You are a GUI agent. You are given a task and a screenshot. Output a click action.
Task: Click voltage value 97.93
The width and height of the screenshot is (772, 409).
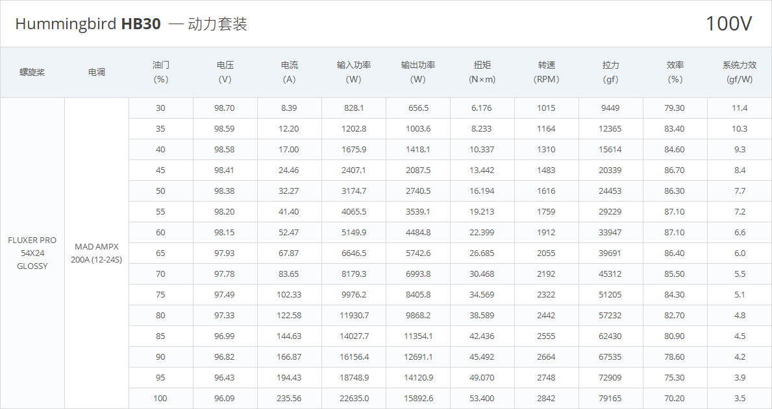point(225,253)
